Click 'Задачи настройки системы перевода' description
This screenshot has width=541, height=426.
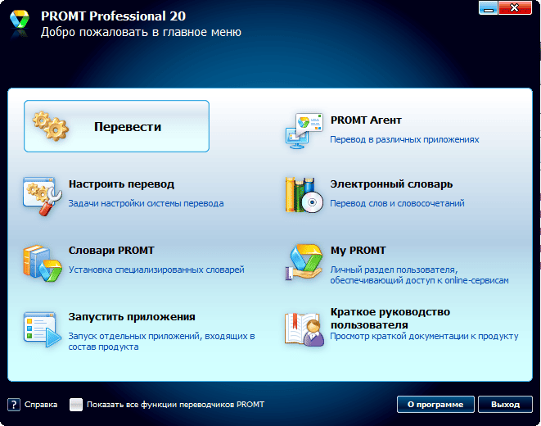point(146,203)
